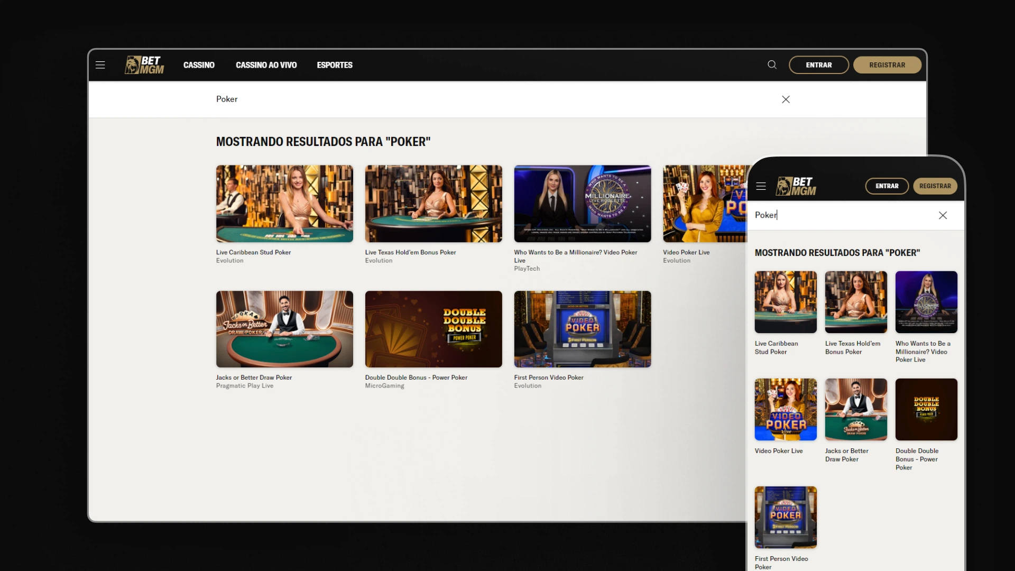Click mobile 'Jacks or Better Draw Poker' title

(x=847, y=455)
